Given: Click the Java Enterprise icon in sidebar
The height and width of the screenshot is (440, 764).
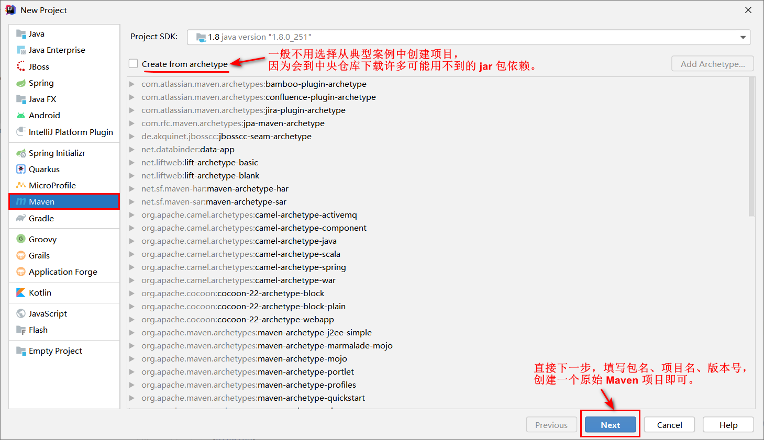Looking at the screenshot, I should 21,50.
